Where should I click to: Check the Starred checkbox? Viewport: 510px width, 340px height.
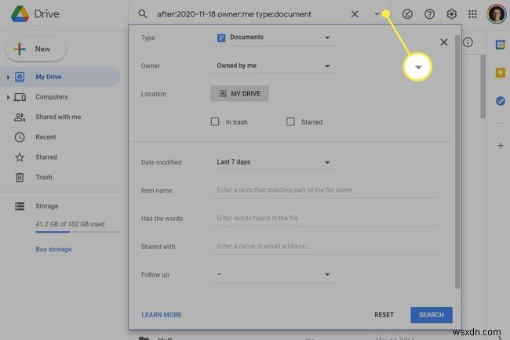pos(290,121)
